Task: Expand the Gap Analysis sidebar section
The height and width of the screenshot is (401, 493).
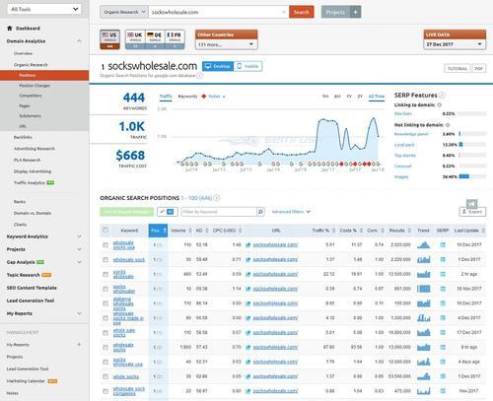Action: (x=80, y=262)
